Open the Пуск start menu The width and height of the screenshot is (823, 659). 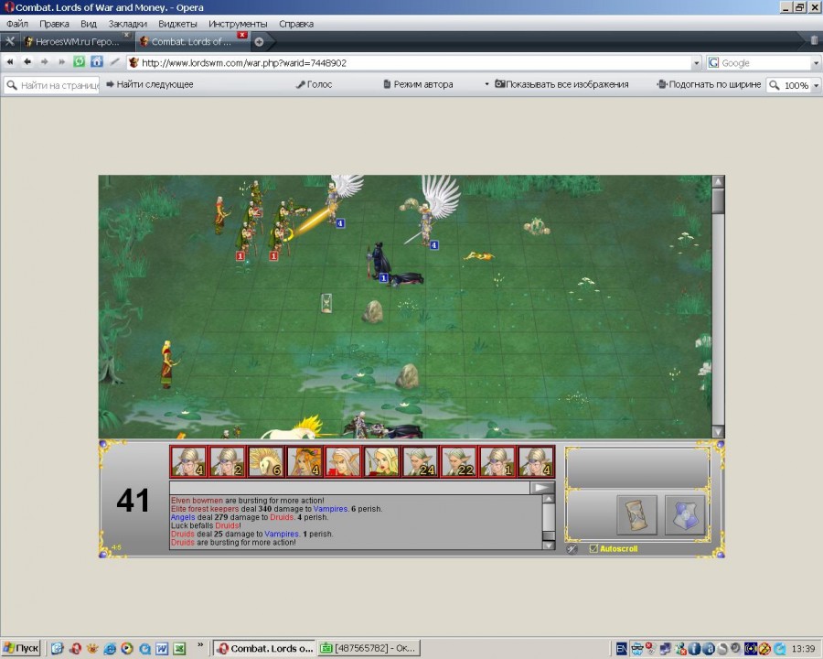[x=21, y=648]
